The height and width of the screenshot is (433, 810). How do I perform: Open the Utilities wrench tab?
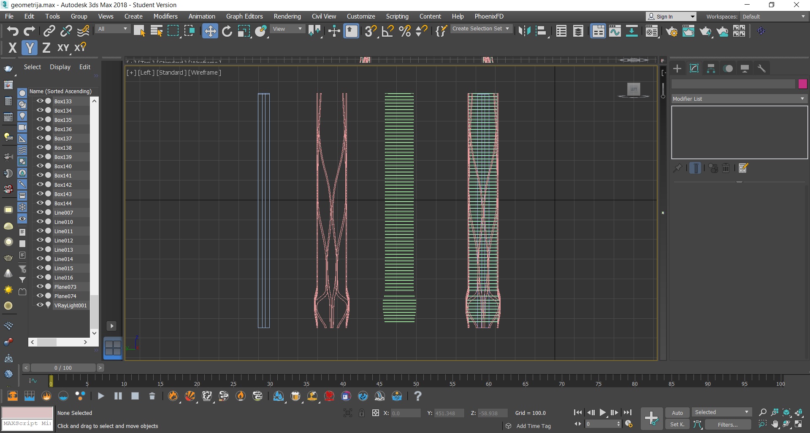coord(762,68)
